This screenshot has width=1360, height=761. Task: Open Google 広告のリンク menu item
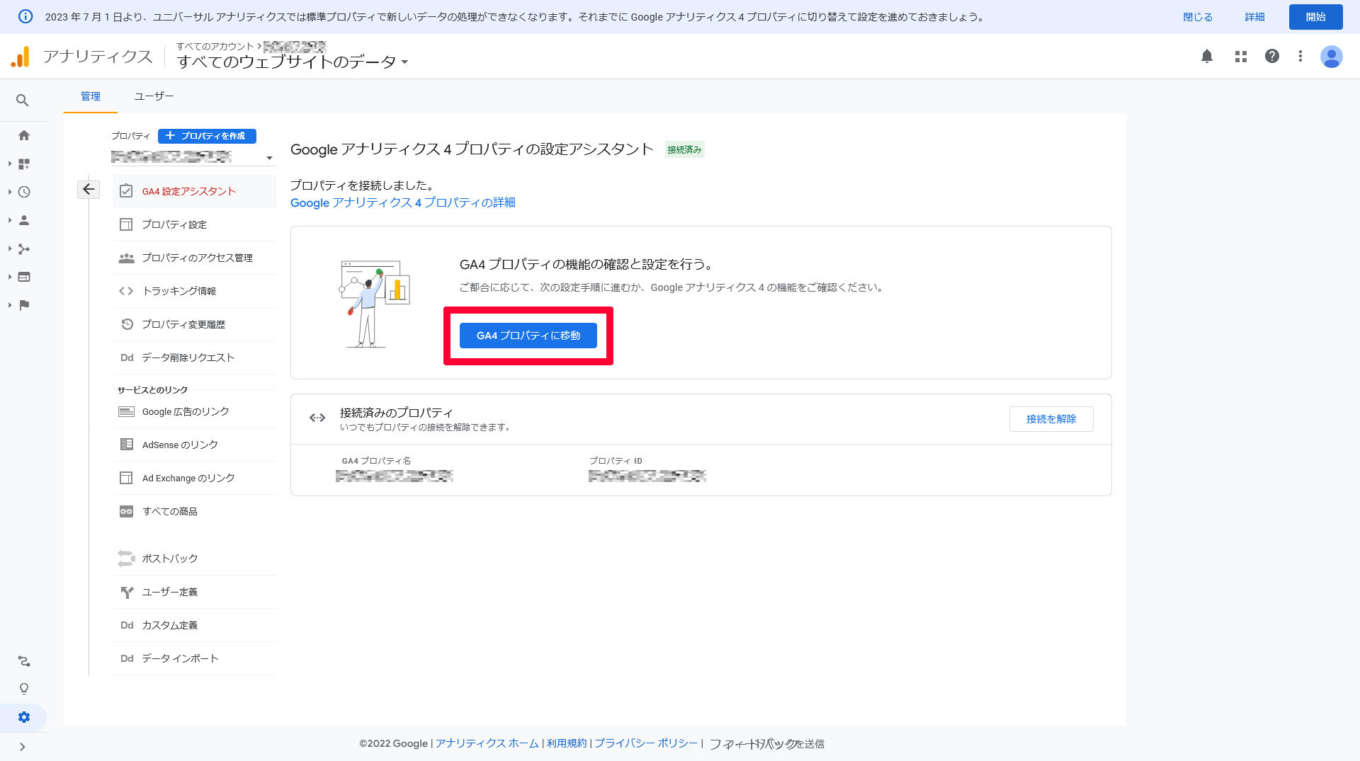[x=195, y=411]
